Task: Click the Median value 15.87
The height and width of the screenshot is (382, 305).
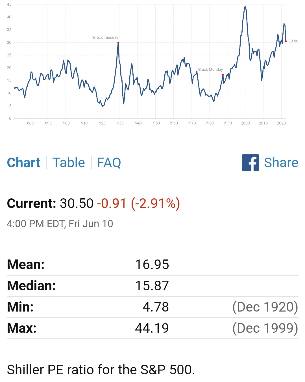Action: (152, 286)
